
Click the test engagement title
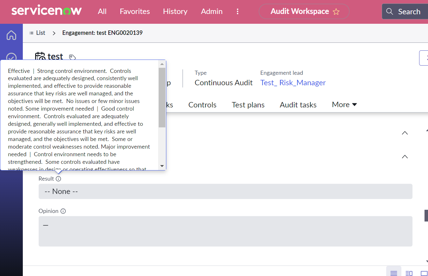point(55,57)
